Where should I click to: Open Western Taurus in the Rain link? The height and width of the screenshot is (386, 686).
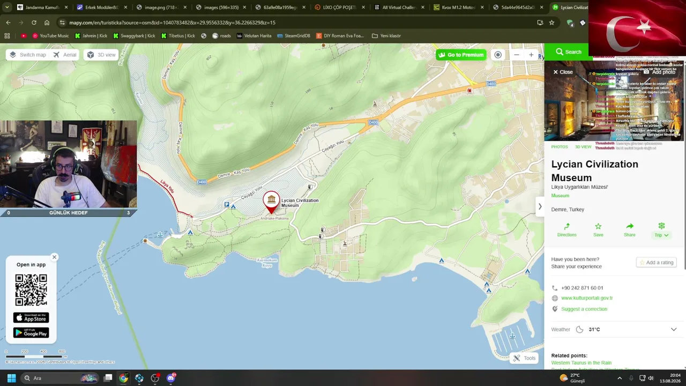(581, 363)
